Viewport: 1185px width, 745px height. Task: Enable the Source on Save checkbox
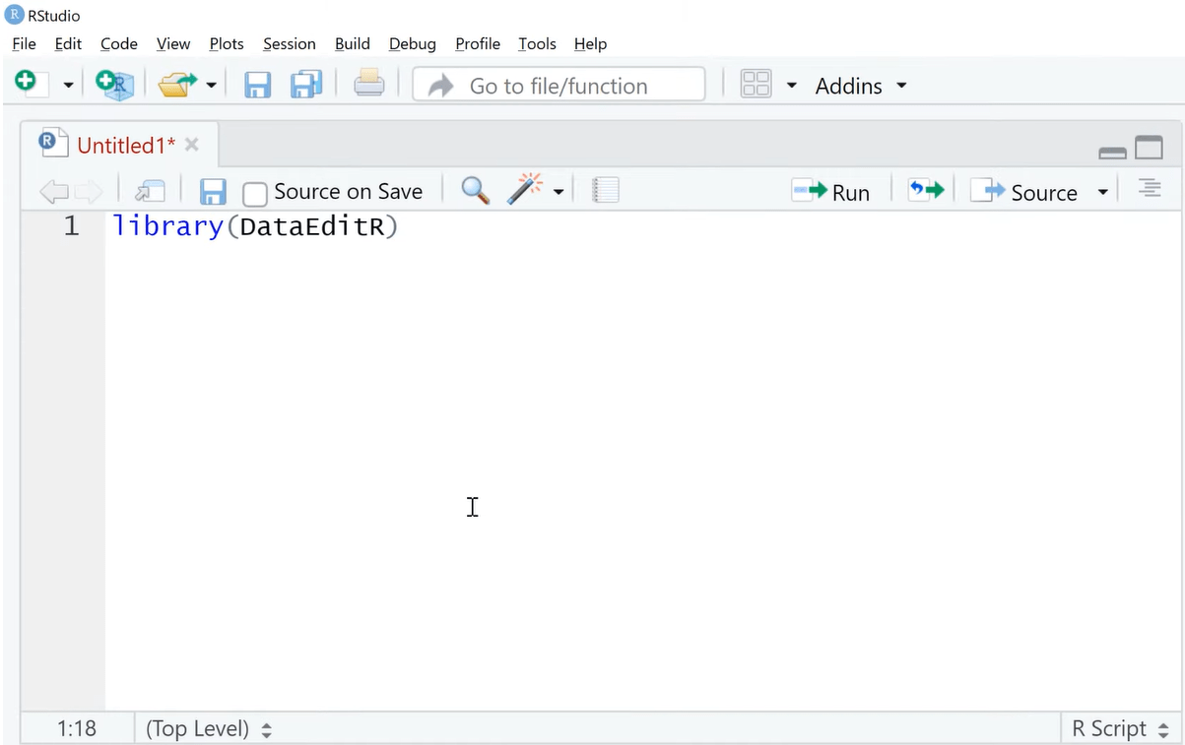(x=255, y=193)
